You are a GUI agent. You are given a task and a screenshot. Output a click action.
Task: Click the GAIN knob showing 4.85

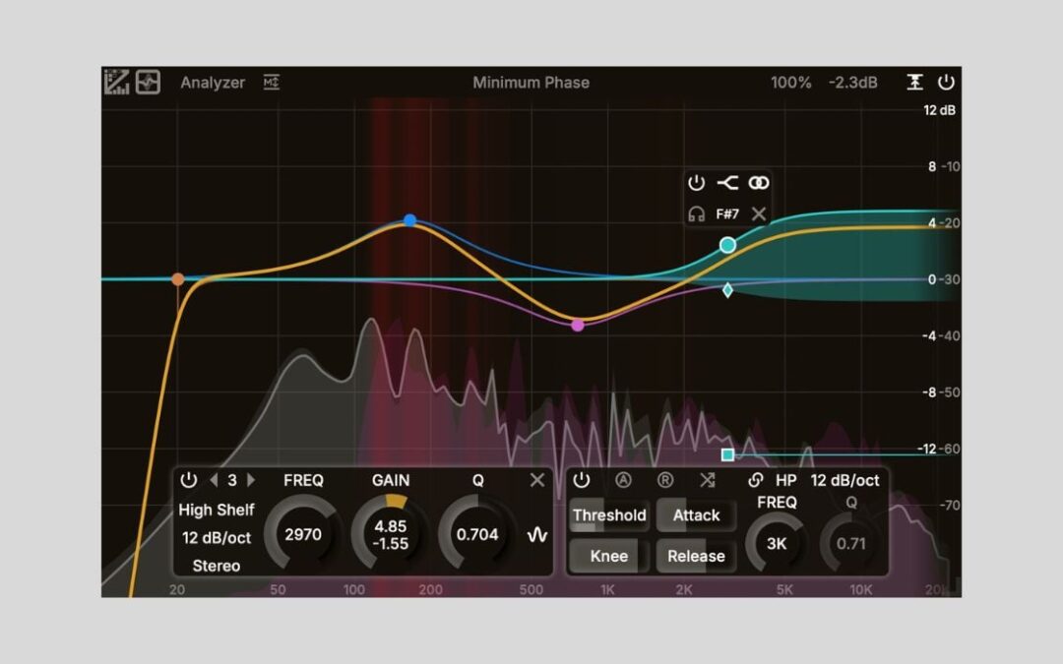[x=391, y=531]
